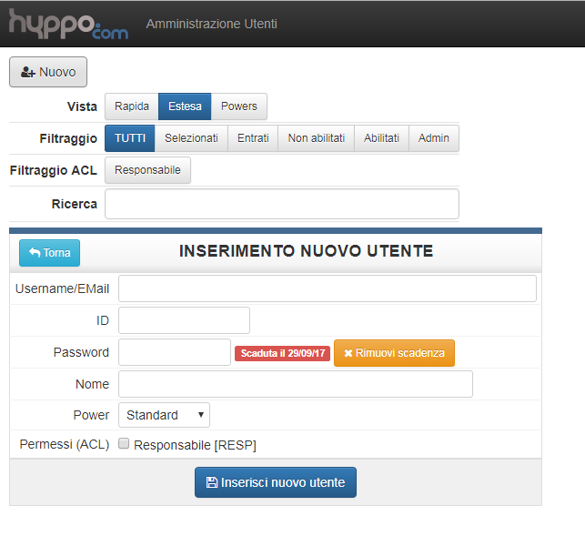Focus the Ricerca search field
This screenshot has height=536, width=585.
click(282, 204)
